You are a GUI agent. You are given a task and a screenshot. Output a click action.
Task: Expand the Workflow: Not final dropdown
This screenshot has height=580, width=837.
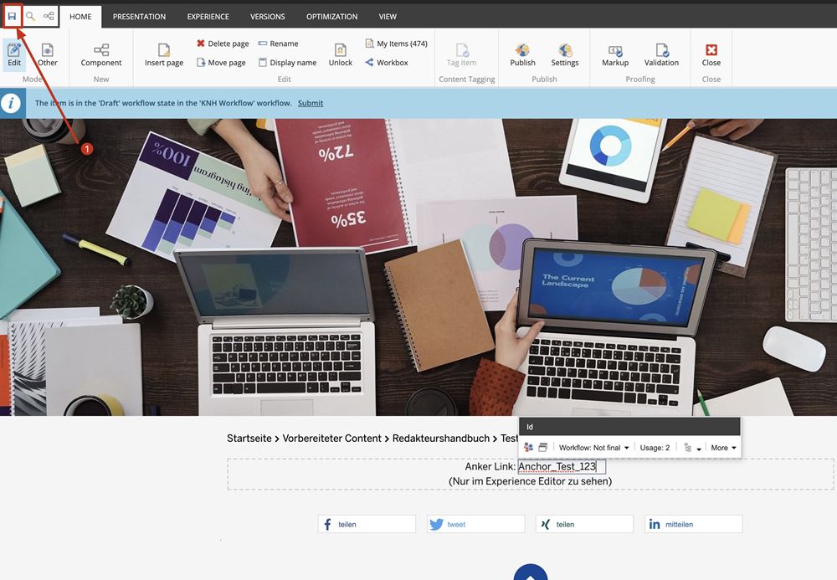click(x=594, y=448)
